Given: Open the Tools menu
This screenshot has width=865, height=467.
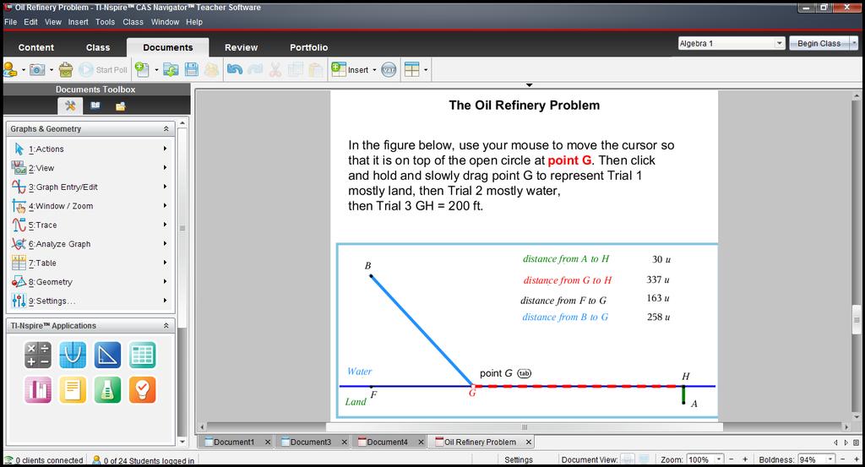Looking at the screenshot, I should pos(105,22).
